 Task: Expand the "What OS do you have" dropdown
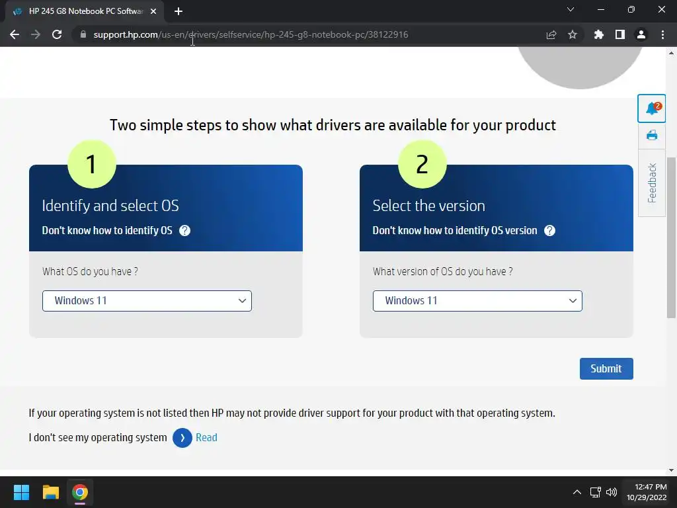[147, 301]
